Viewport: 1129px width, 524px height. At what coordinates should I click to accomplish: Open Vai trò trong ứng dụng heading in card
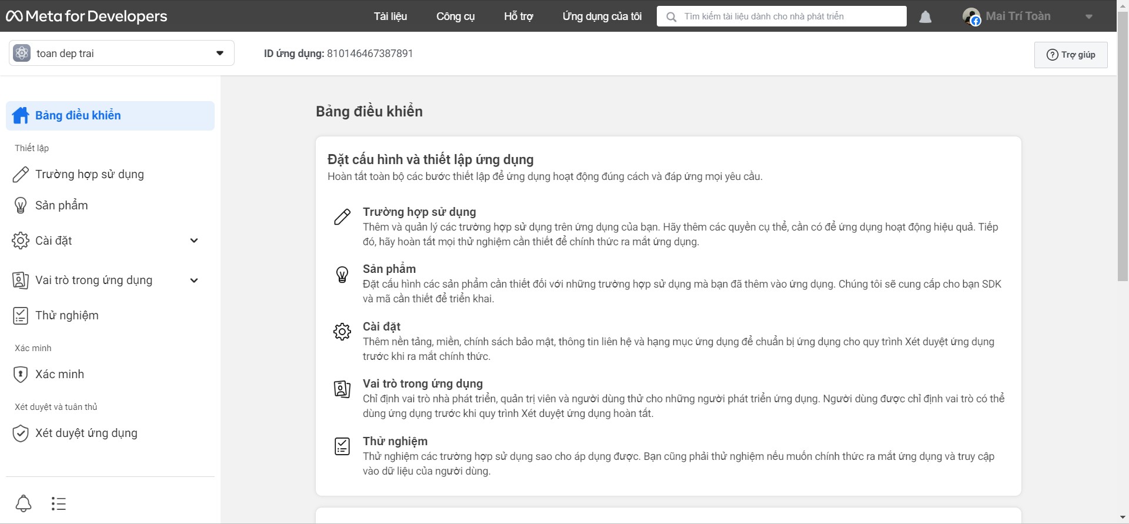[423, 383]
